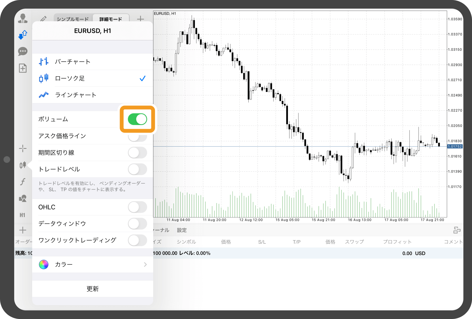This screenshot has height=319, width=472.
Task: Tap the pencil edit icon
Action: (x=43, y=19)
